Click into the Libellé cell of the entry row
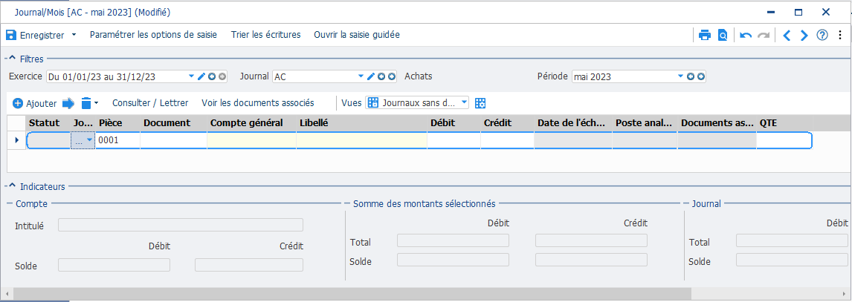This screenshot has width=852, height=302. pos(361,140)
